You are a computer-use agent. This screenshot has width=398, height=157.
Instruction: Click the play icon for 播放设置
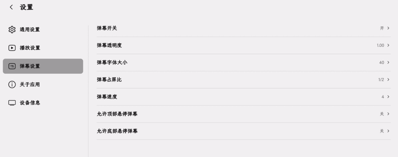(x=12, y=48)
